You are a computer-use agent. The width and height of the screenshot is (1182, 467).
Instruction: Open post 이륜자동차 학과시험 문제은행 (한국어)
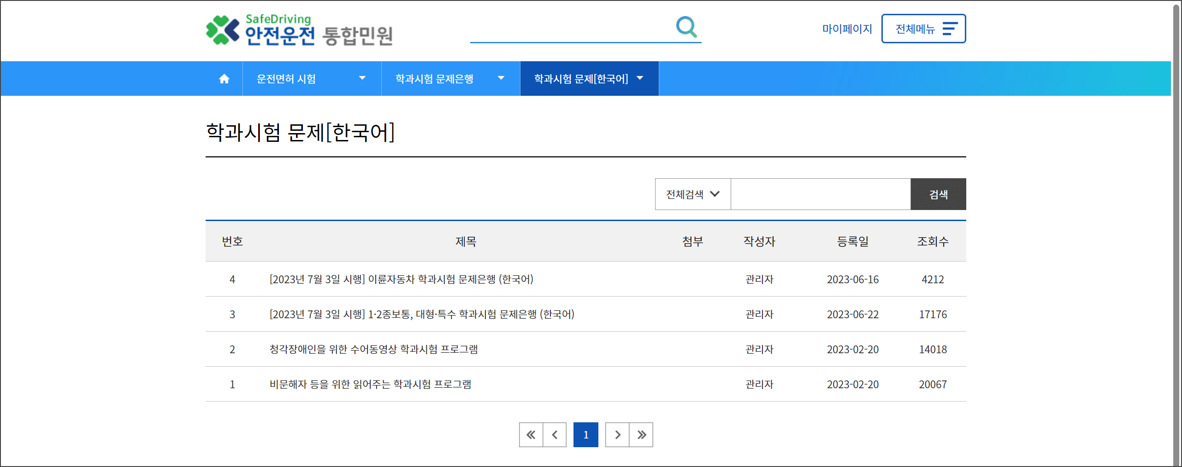coord(401,279)
